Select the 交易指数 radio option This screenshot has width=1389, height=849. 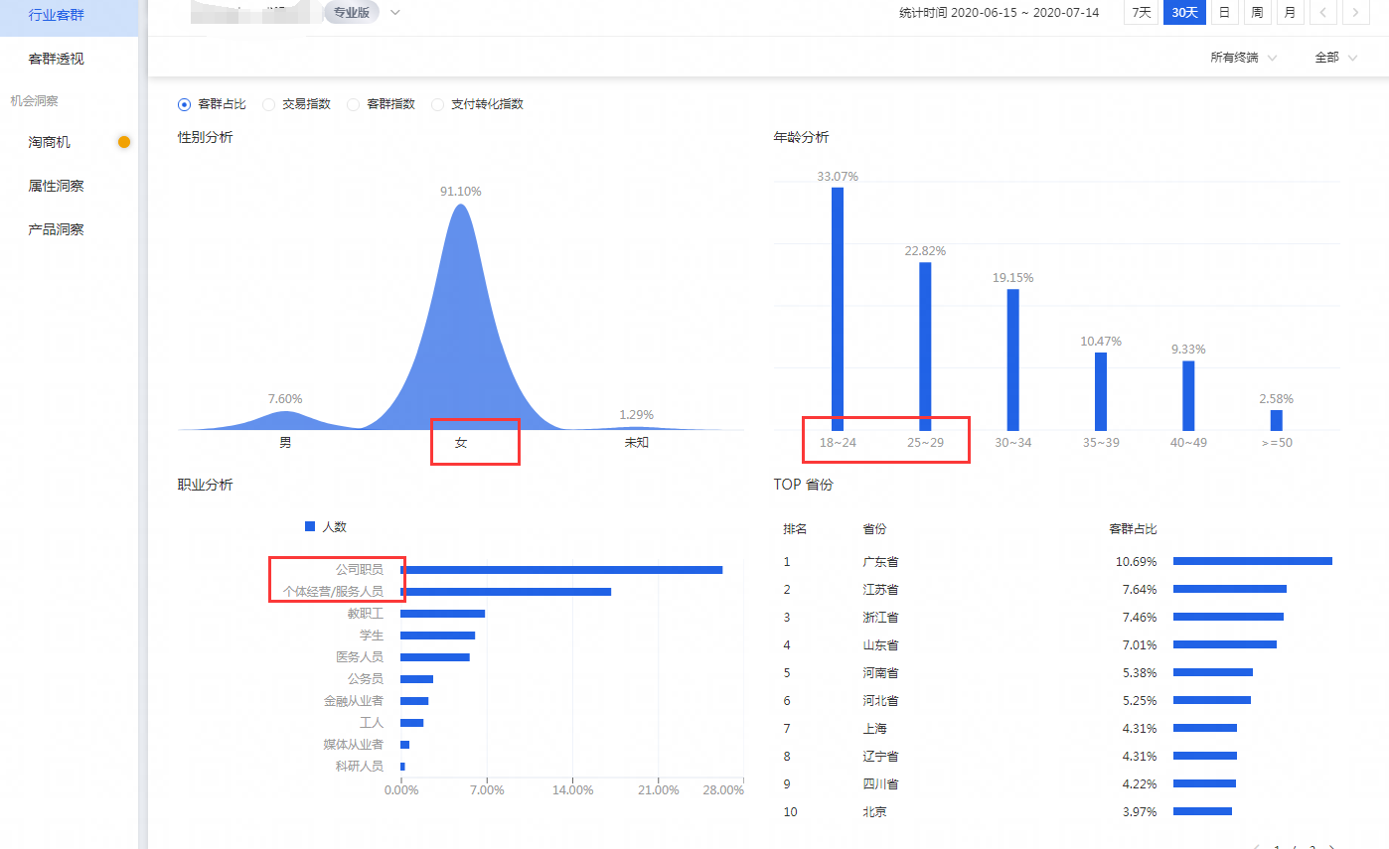pyautogui.click(x=268, y=104)
